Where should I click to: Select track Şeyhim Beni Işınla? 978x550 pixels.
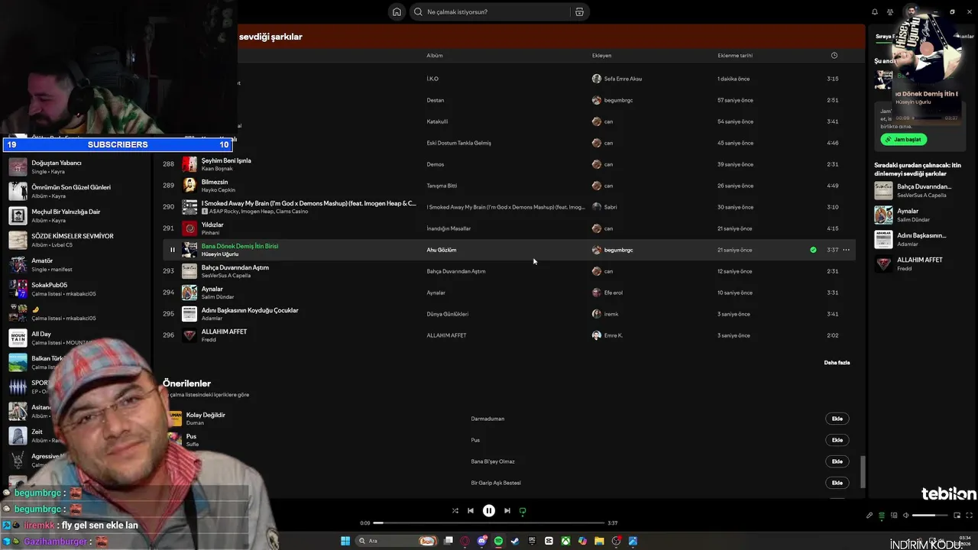point(226,160)
